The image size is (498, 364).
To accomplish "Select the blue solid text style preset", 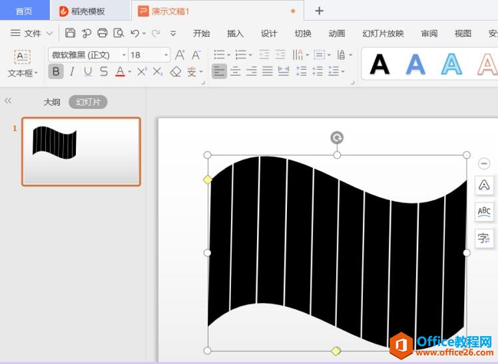I will click(415, 64).
